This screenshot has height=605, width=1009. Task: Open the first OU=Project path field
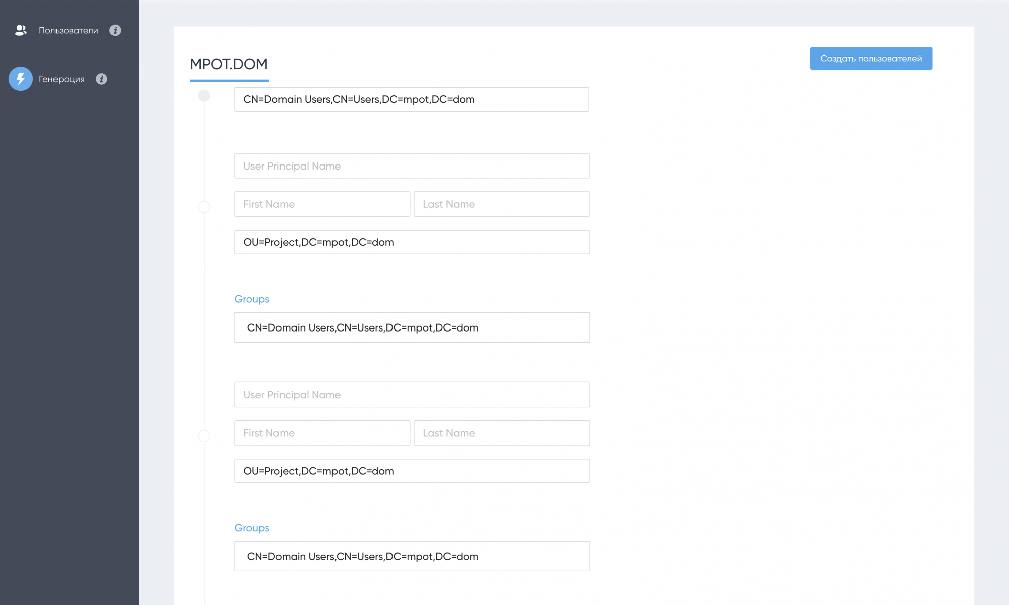point(411,242)
